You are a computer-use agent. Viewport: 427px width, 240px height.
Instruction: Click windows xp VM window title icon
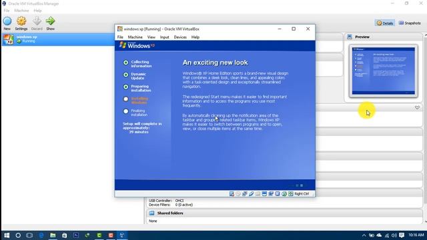(120, 29)
